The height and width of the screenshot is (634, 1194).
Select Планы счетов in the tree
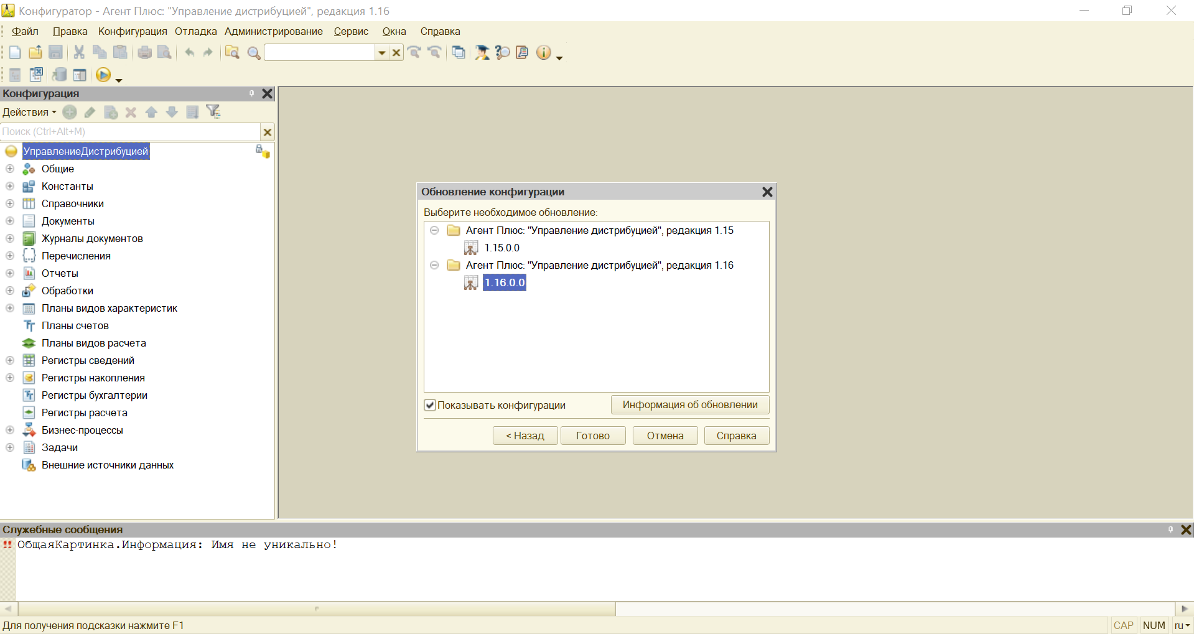(x=75, y=325)
